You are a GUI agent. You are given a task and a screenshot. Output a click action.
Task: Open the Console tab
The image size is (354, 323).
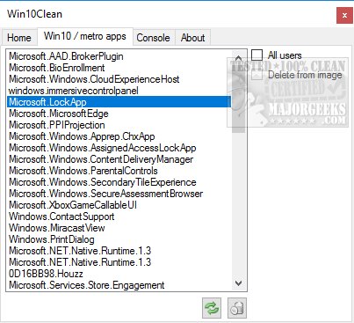click(x=154, y=38)
